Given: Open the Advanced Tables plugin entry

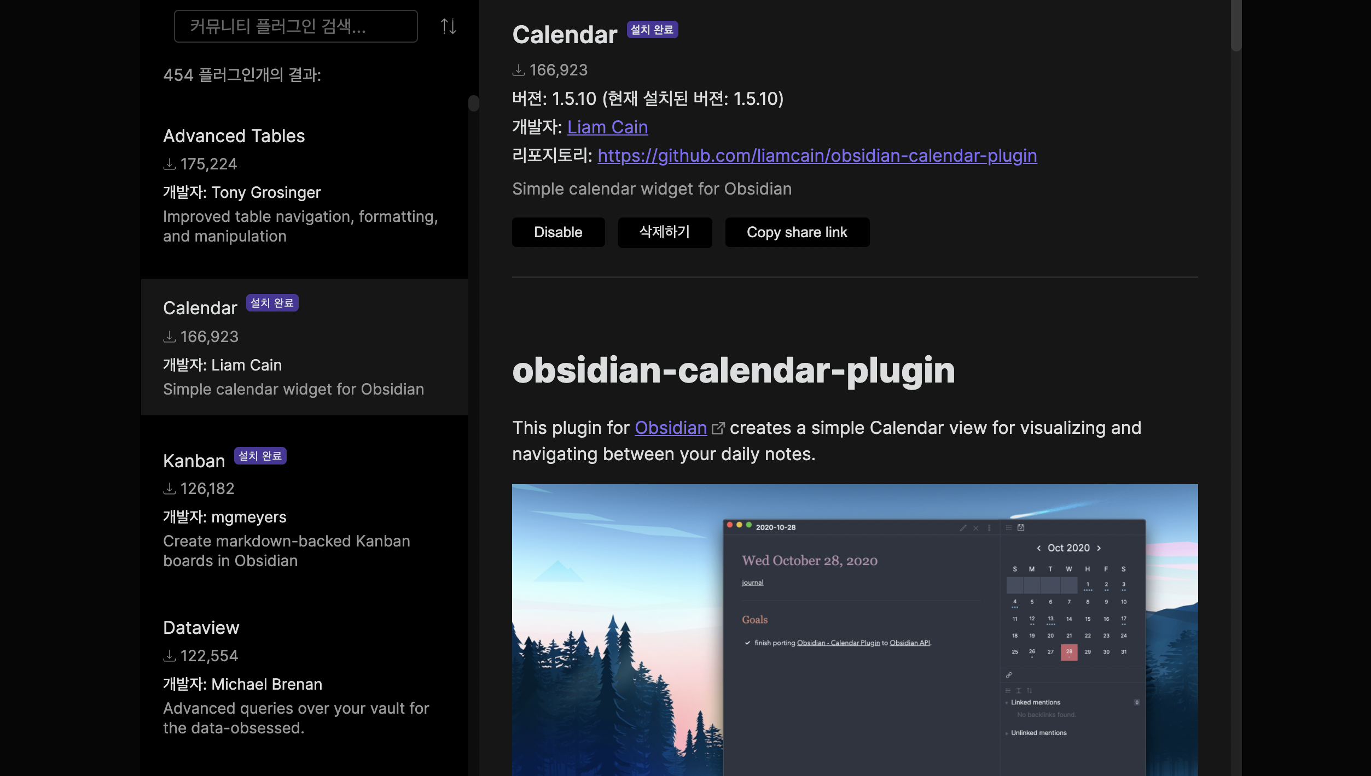Looking at the screenshot, I should tap(234, 136).
